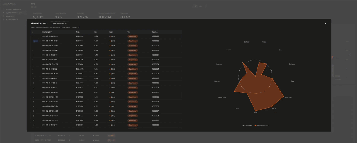
Task: Click the Model drift sidebar icon
Action: tap(4, 16)
